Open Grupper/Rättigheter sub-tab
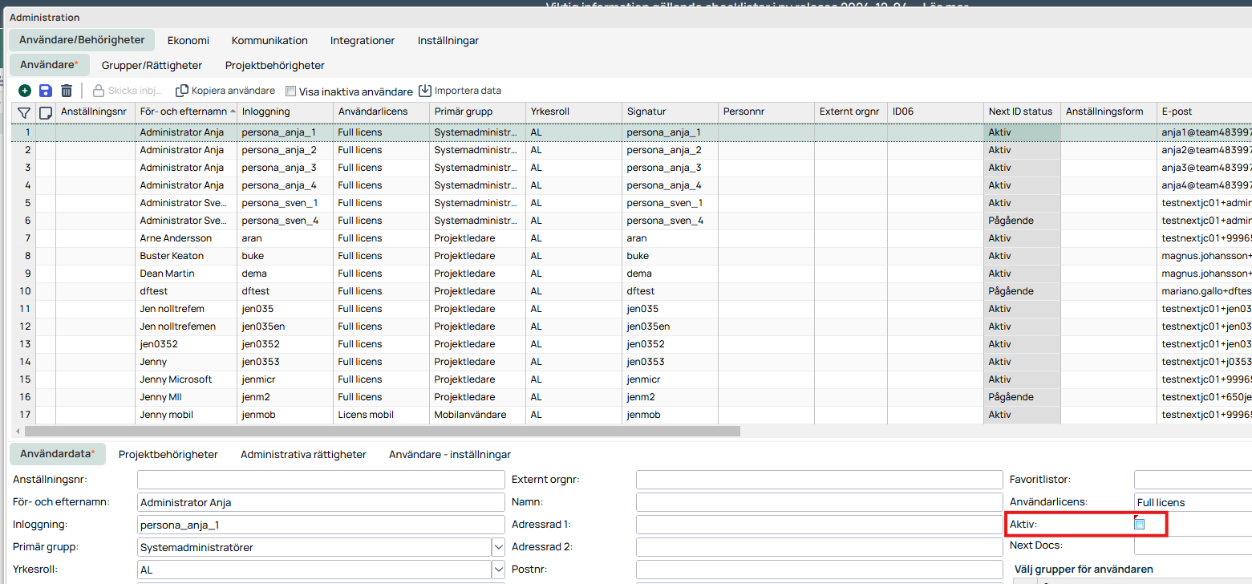Viewport: 1252px width, 584px height. [x=152, y=65]
